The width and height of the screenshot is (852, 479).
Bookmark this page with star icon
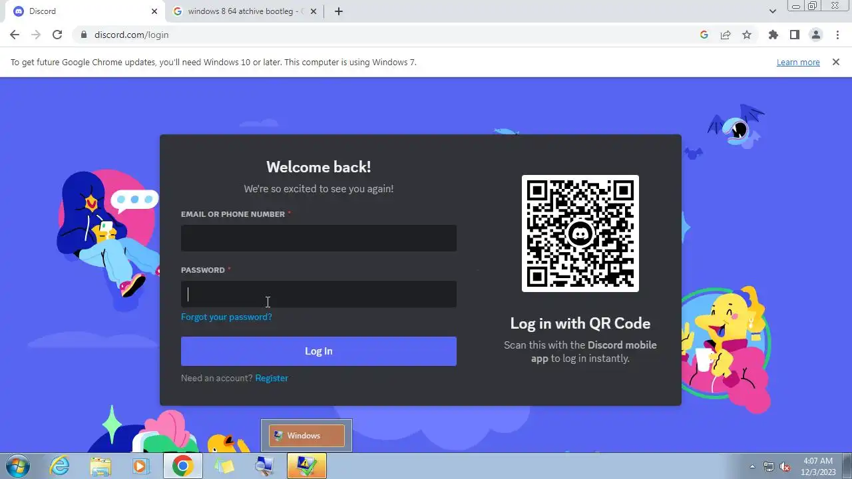(x=747, y=35)
